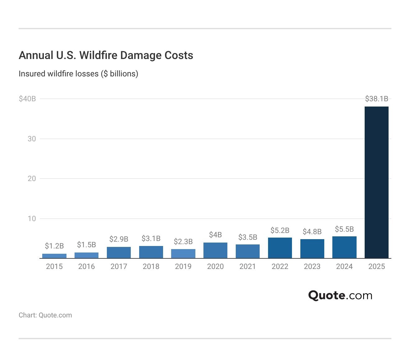Click the 2022 bar labeled $5.2B
The width and height of the screenshot is (410, 364).
(280, 248)
